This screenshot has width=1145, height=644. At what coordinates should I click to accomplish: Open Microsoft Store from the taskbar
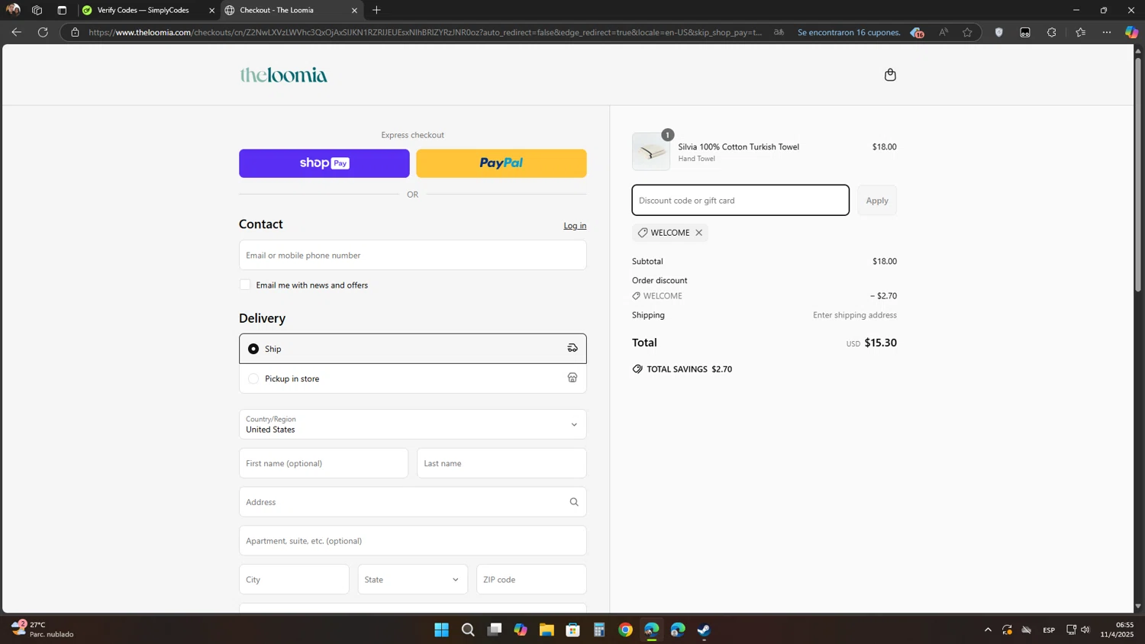(572, 630)
